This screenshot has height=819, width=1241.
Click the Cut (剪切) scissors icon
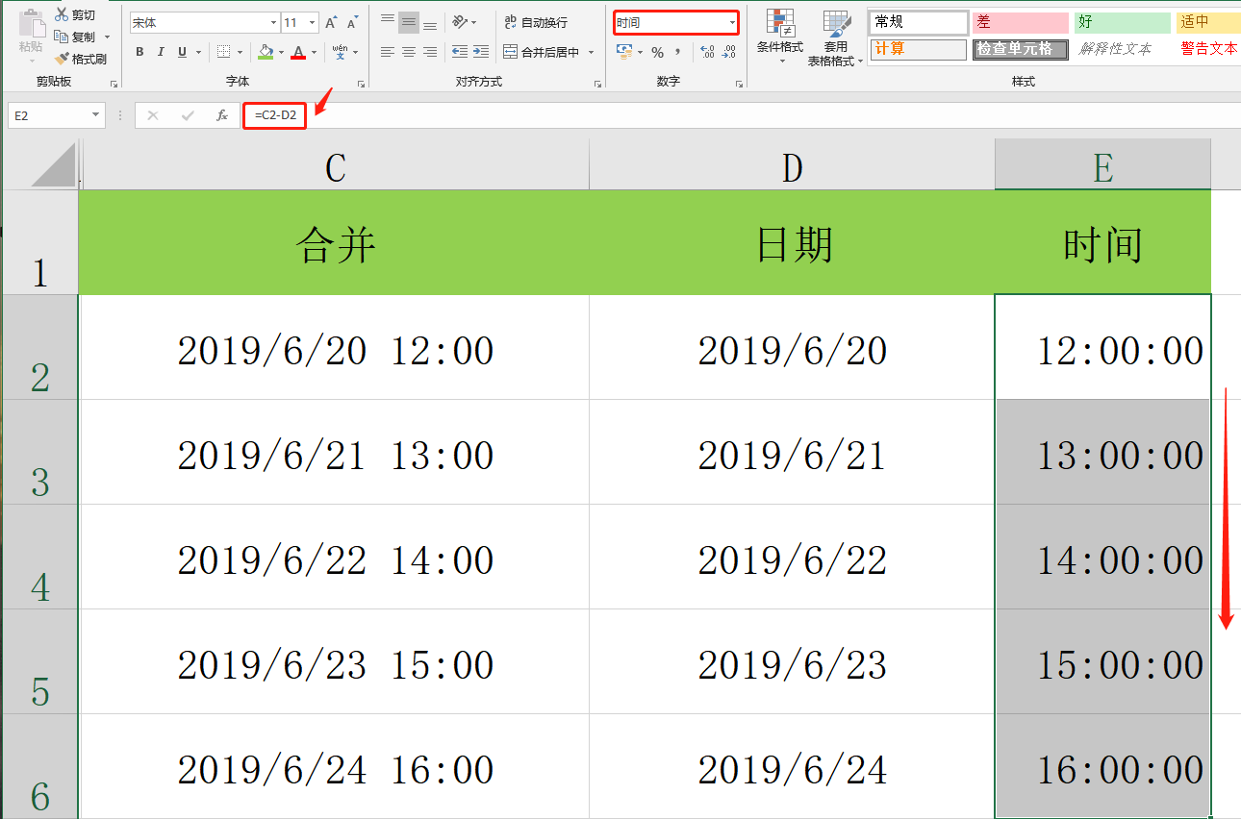click(x=62, y=14)
